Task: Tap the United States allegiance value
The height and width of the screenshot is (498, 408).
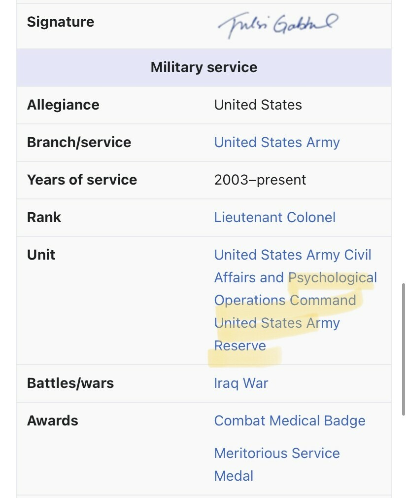Action: click(258, 105)
